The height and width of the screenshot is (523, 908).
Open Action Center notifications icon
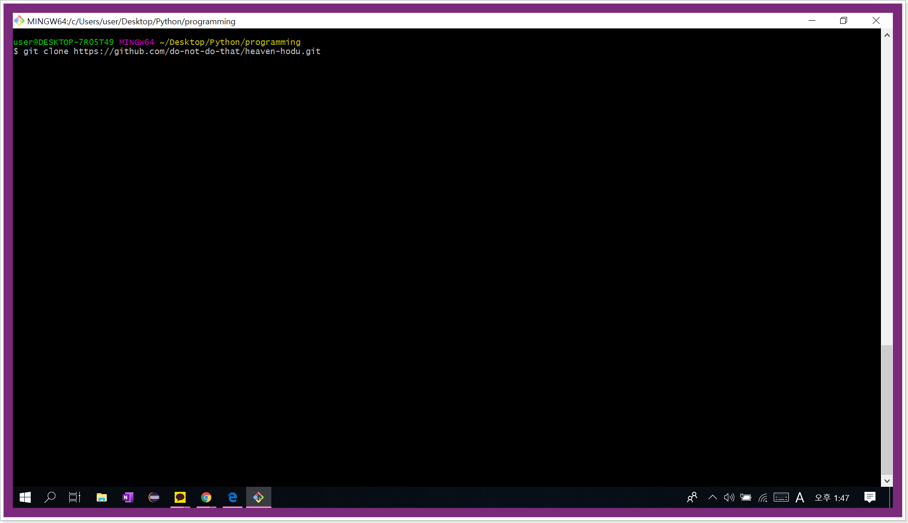tap(869, 497)
